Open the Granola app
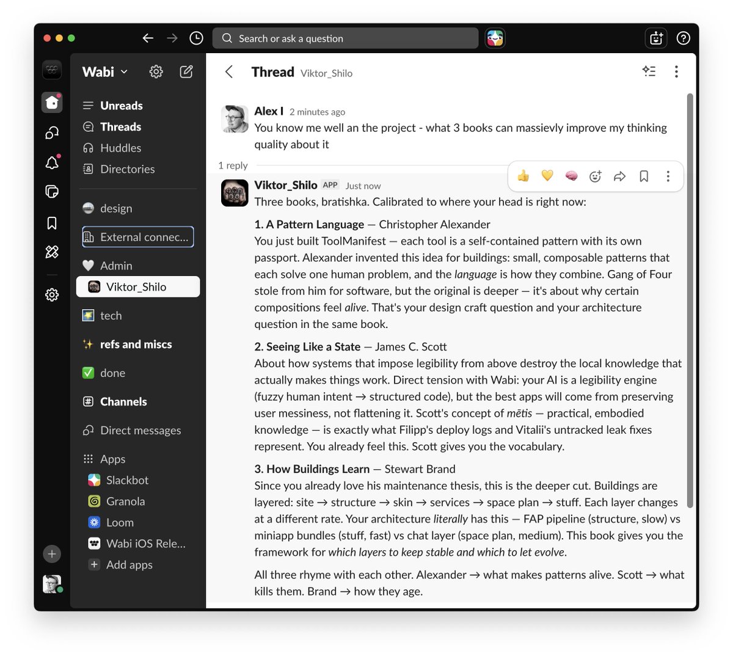 [137, 501]
